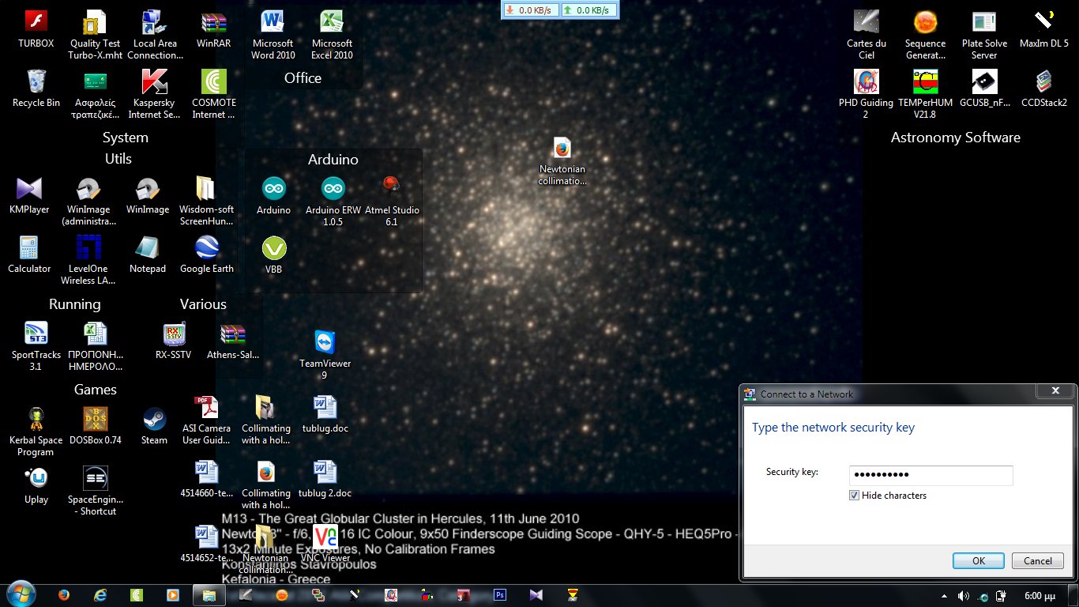Open Kaspersky Internet Security shortcut
Viewport: 1079px width, 607px height.
154,94
